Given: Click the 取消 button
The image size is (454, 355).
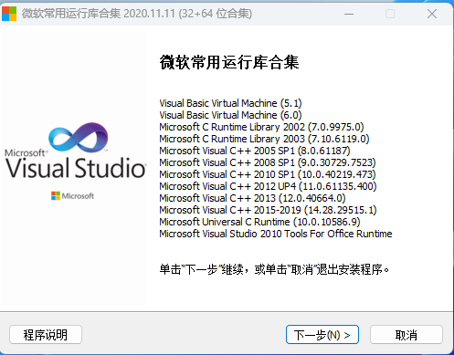Looking at the screenshot, I should [x=406, y=335].
